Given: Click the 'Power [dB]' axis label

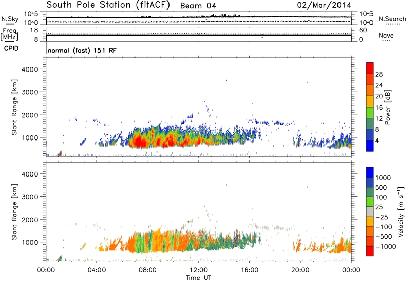Looking at the screenshot, I should [387, 107].
